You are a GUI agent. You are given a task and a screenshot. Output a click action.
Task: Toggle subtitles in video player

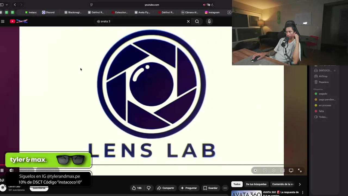point(265,170)
